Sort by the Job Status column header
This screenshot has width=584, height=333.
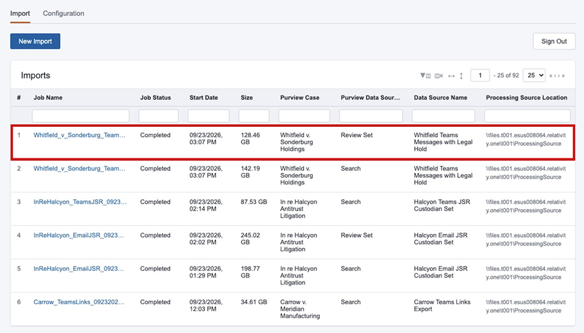155,98
